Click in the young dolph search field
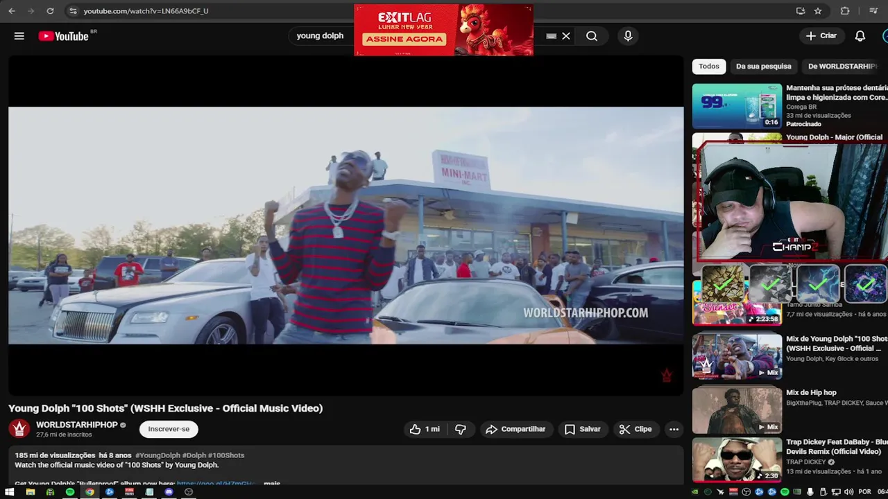Viewport: 888px width, 499px height. coord(320,36)
